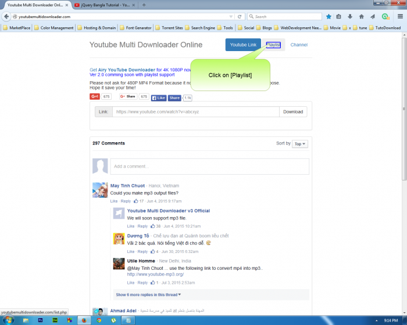The width and height of the screenshot is (407, 325).
Task: Open uTorrent from the taskbar
Action: pyautogui.click(x=113, y=320)
